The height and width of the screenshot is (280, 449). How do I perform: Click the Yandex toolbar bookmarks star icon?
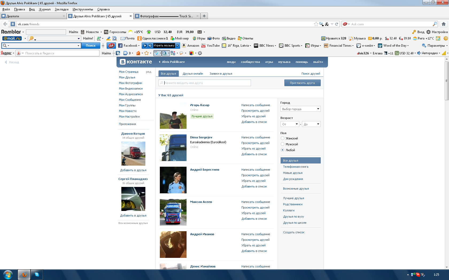(x=146, y=53)
